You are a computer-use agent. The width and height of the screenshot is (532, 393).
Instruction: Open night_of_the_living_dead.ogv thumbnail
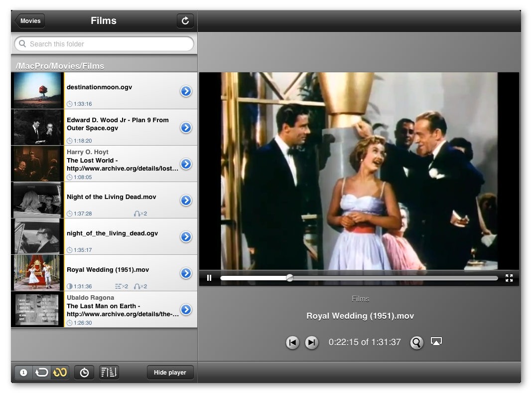(37, 236)
